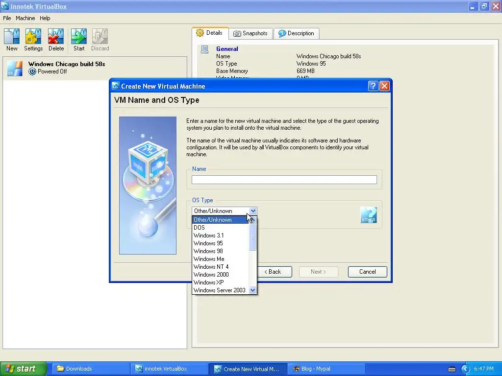502x376 pixels.
Task: Click the Back button
Action: point(273,272)
